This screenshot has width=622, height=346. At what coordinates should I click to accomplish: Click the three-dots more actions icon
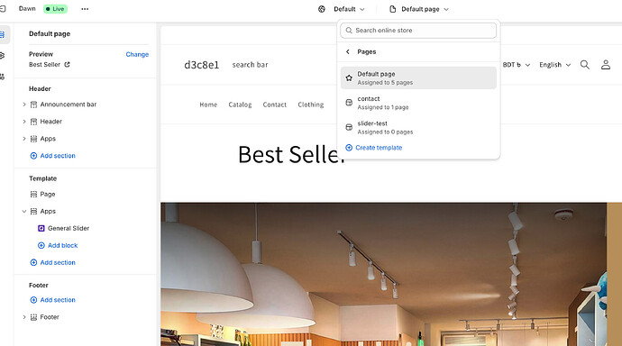[85, 9]
